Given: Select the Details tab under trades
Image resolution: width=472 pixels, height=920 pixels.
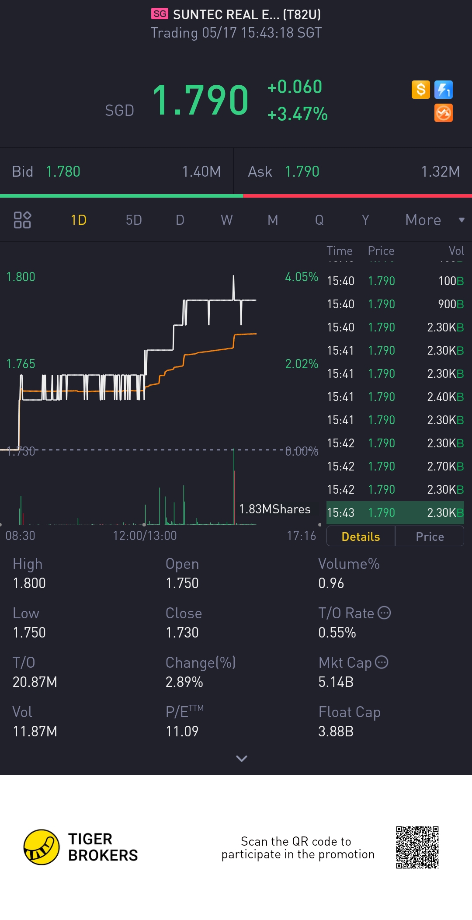Looking at the screenshot, I should point(361,537).
